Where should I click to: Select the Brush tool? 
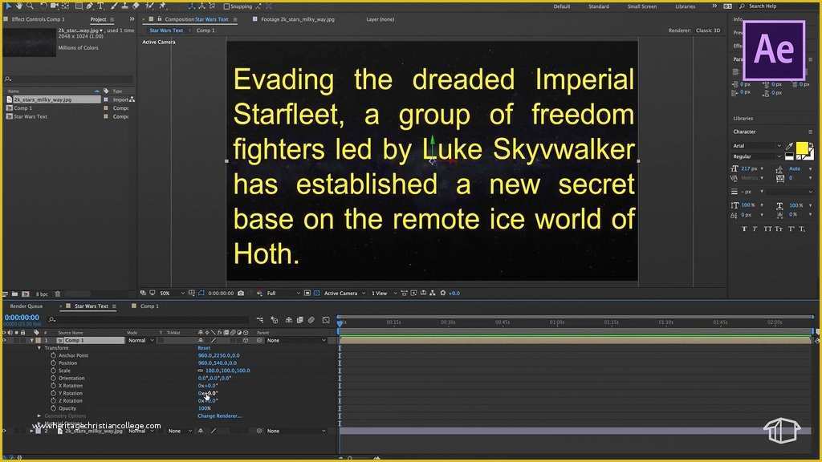114,6
